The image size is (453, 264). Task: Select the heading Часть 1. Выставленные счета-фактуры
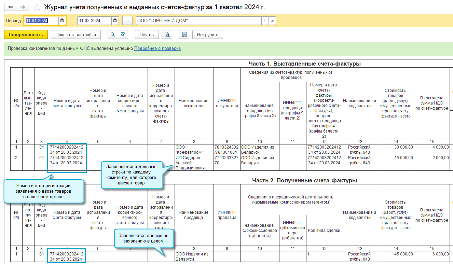305,64
